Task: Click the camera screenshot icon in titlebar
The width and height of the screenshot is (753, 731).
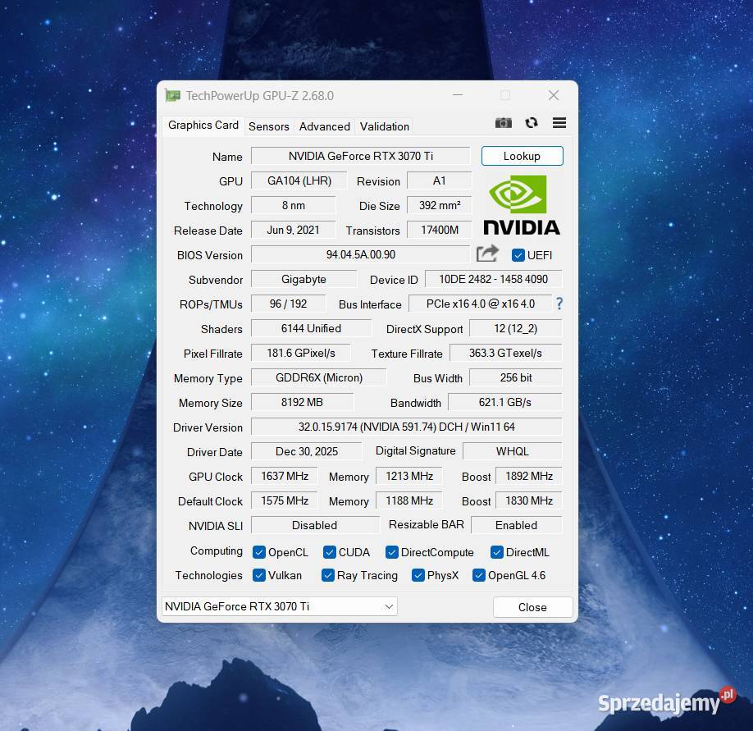Action: [x=504, y=122]
